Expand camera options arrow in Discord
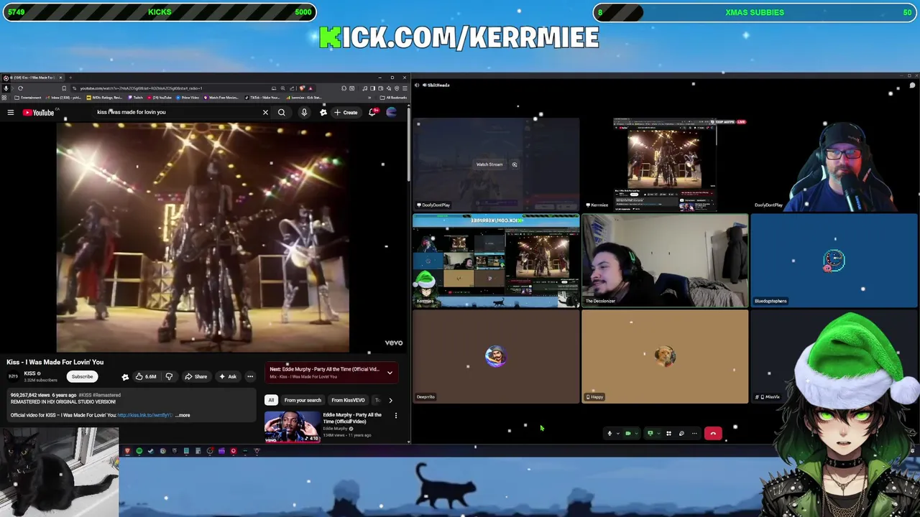The image size is (920, 517). (x=637, y=433)
